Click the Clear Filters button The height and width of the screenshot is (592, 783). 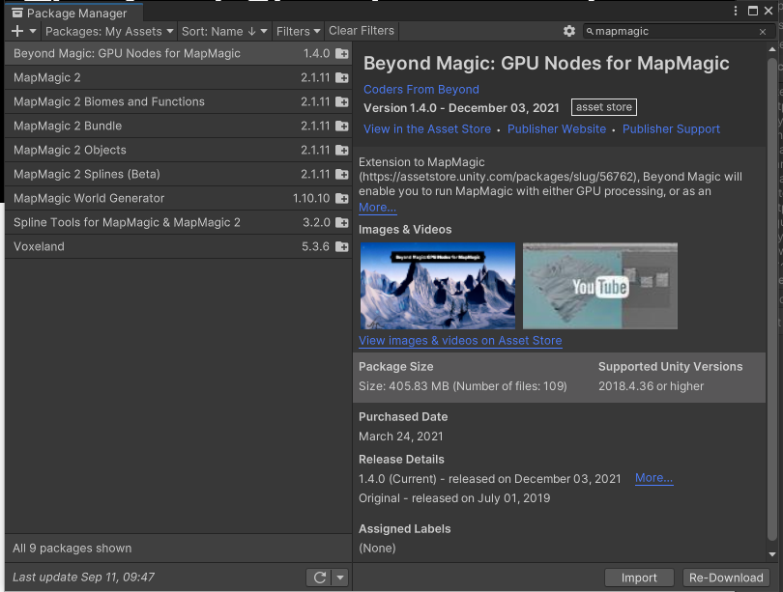(x=361, y=31)
